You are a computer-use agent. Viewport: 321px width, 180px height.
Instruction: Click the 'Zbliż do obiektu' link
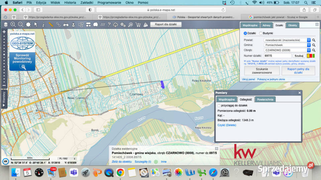click(122, 162)
